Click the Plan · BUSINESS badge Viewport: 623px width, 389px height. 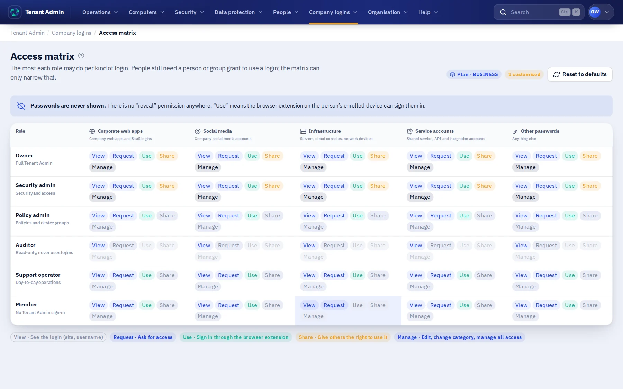(474, 74)
